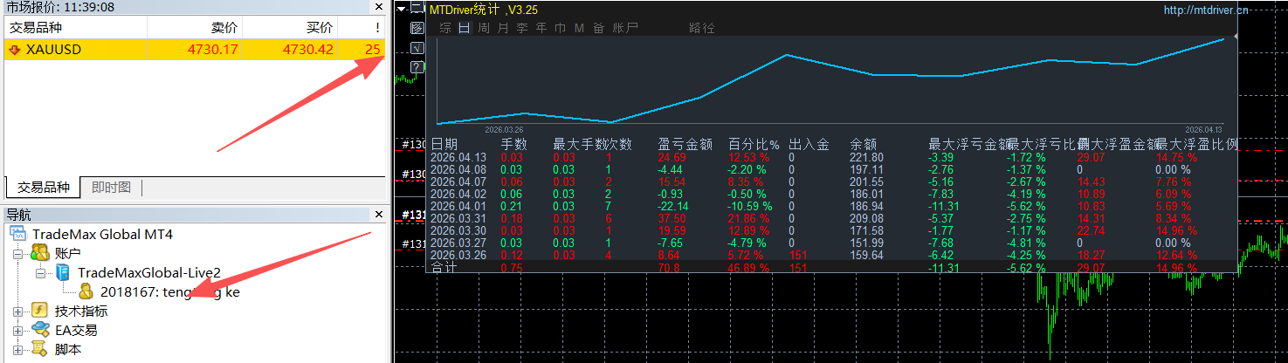Select the XAUUSD symbol row
This screenshot has width=1288, height=363.
194,50
